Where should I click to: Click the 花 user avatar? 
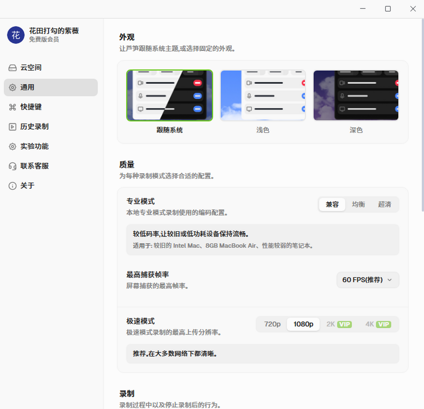[16, 35]
